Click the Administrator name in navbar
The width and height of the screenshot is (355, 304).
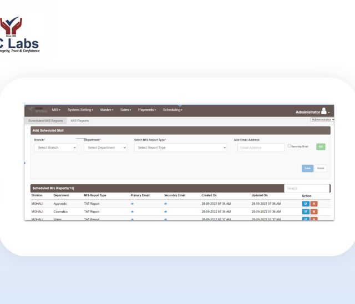308,112
